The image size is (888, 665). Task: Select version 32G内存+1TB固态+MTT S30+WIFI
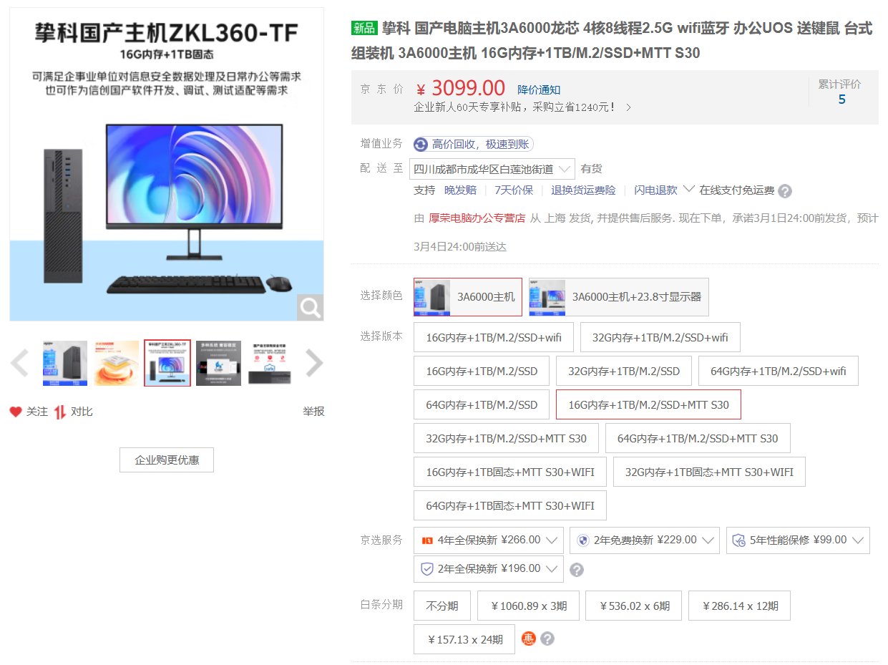[x=709, y=472]
